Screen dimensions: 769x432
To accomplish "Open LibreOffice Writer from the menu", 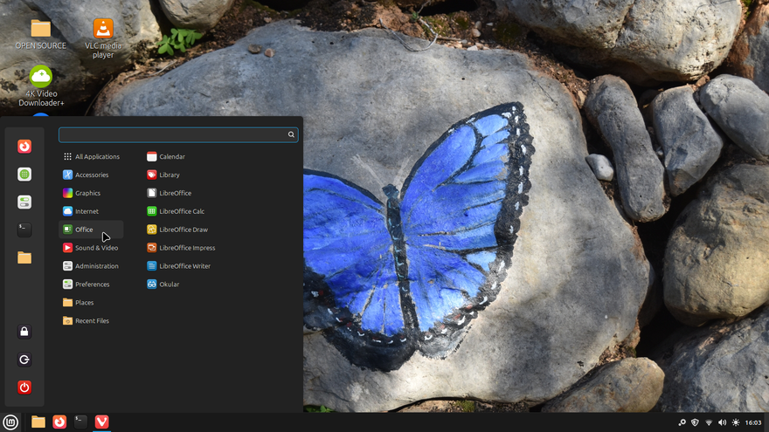I will (x=184, y=266).
